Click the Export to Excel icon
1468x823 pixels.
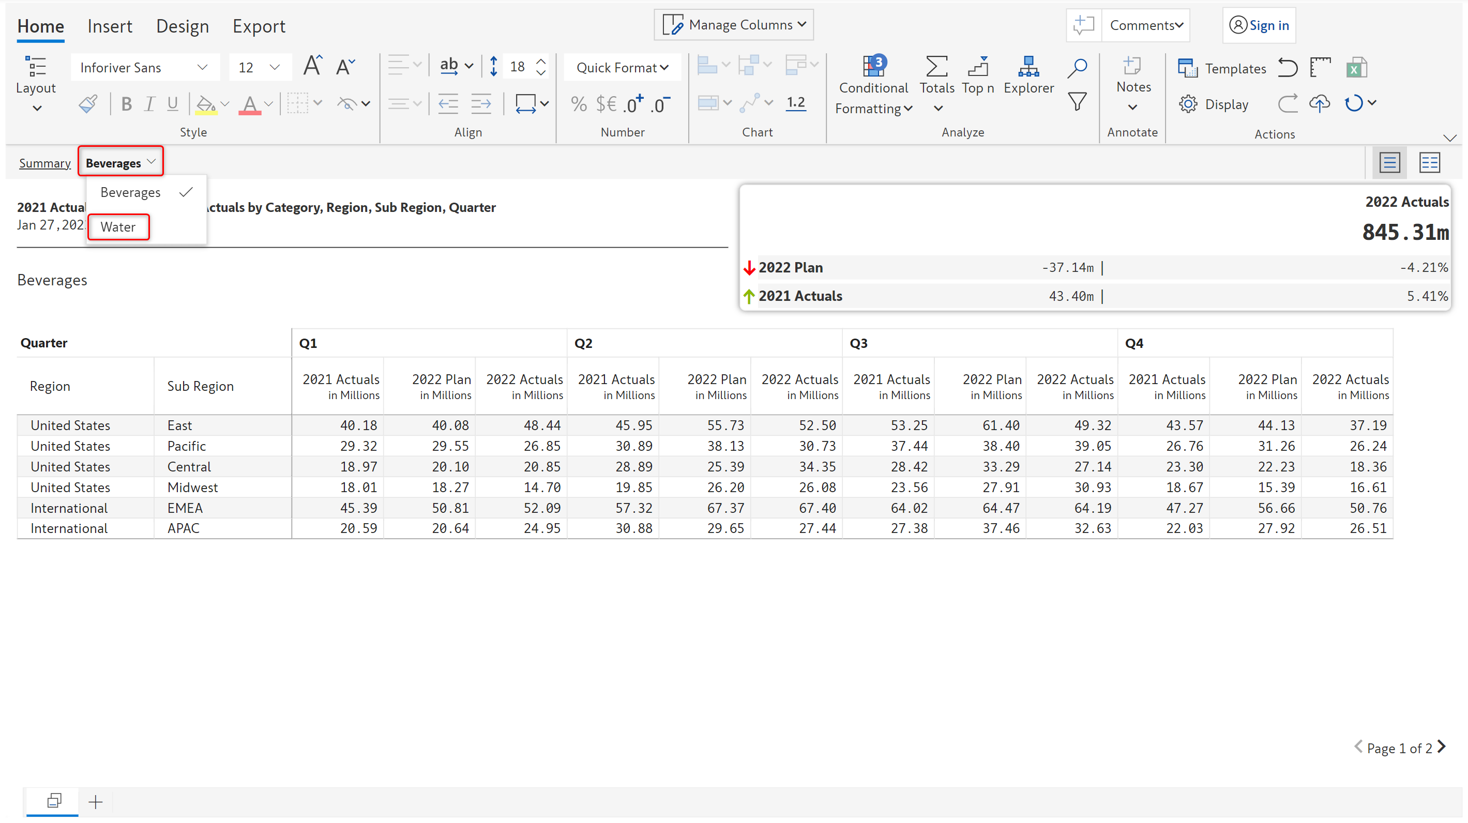click(1356, 68)
